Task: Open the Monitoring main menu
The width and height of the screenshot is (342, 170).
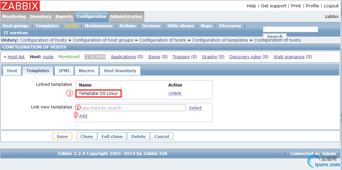Action: click(x=14, y=17)
